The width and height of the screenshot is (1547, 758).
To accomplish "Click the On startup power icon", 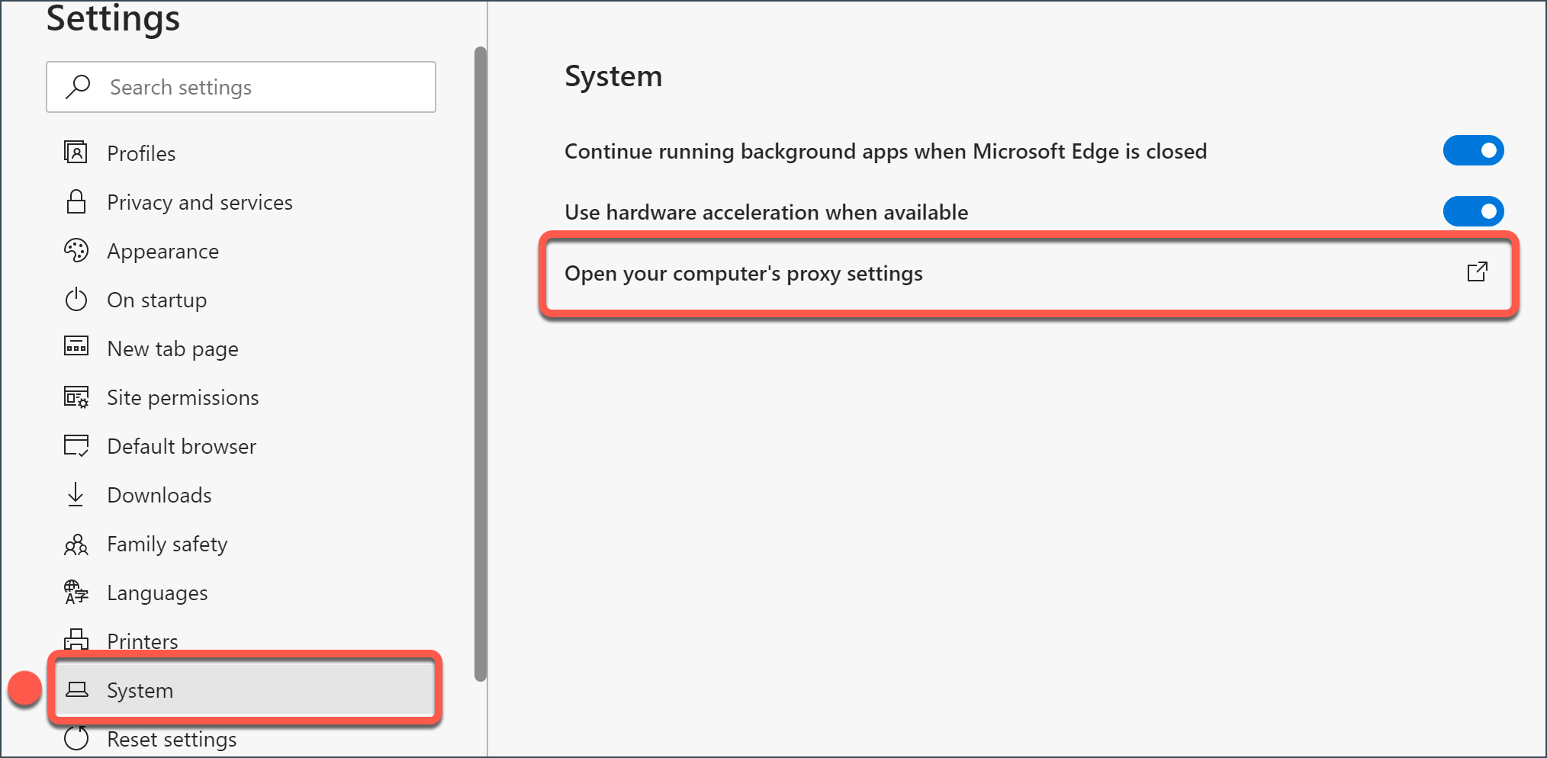I will coord(76,300).
